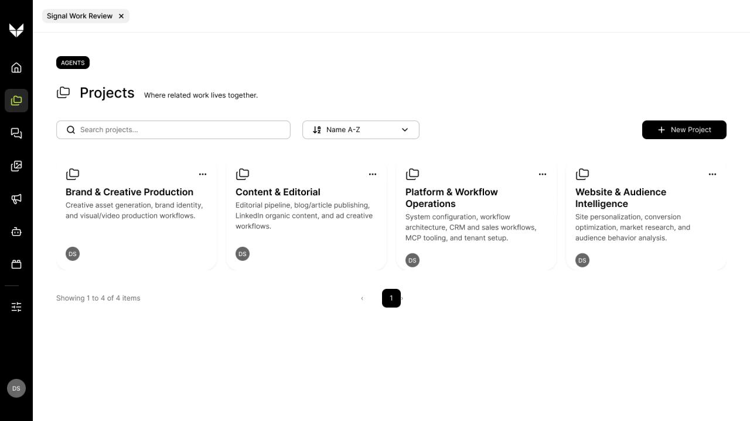Image resolution: width=750 pixels, height=421 pixels.
Task: Open the Name A-Z sort dropdown
Action: (x=361, y=130)
